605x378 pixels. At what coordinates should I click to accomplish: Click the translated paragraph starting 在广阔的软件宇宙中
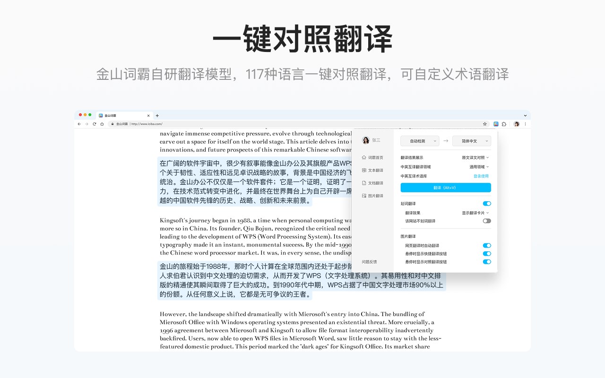255,181
